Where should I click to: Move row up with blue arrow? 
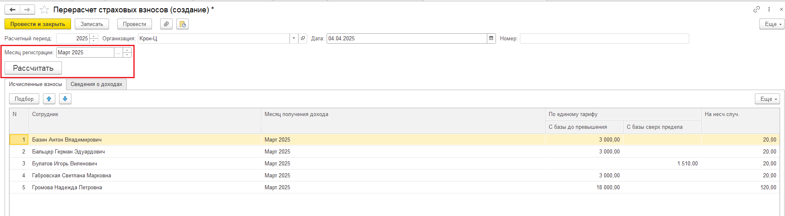coord(49,99)
